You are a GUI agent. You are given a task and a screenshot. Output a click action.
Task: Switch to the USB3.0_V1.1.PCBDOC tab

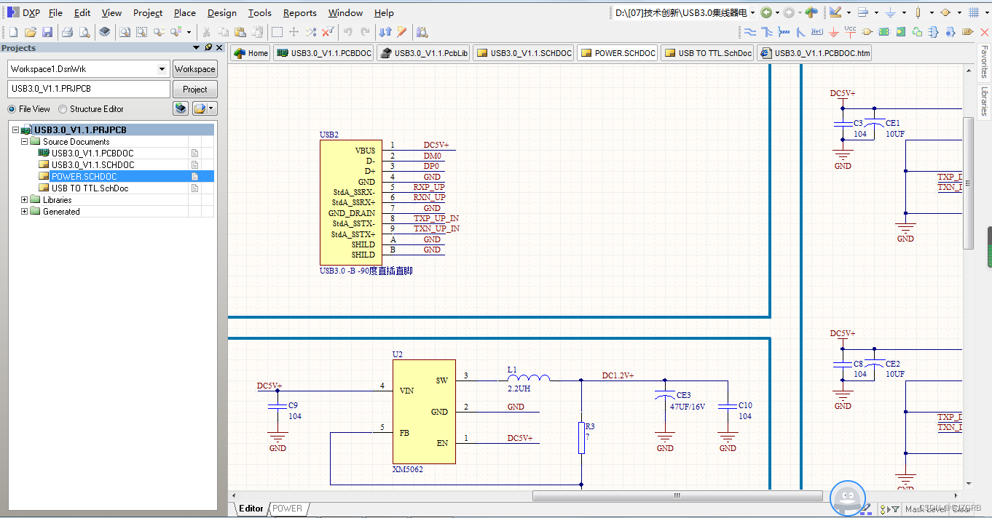click(x=323, y=53)
